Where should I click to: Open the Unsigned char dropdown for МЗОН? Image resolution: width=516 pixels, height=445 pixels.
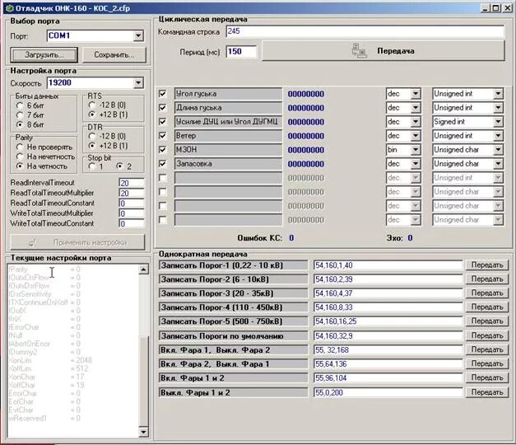tap(498, 150)
